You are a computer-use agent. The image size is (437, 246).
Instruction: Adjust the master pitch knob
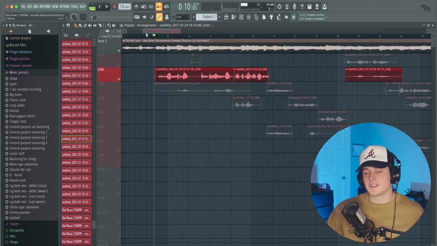(x=83, y=17)
